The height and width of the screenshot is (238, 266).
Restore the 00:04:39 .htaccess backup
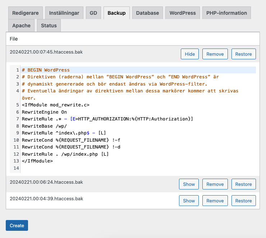(244, 201)
